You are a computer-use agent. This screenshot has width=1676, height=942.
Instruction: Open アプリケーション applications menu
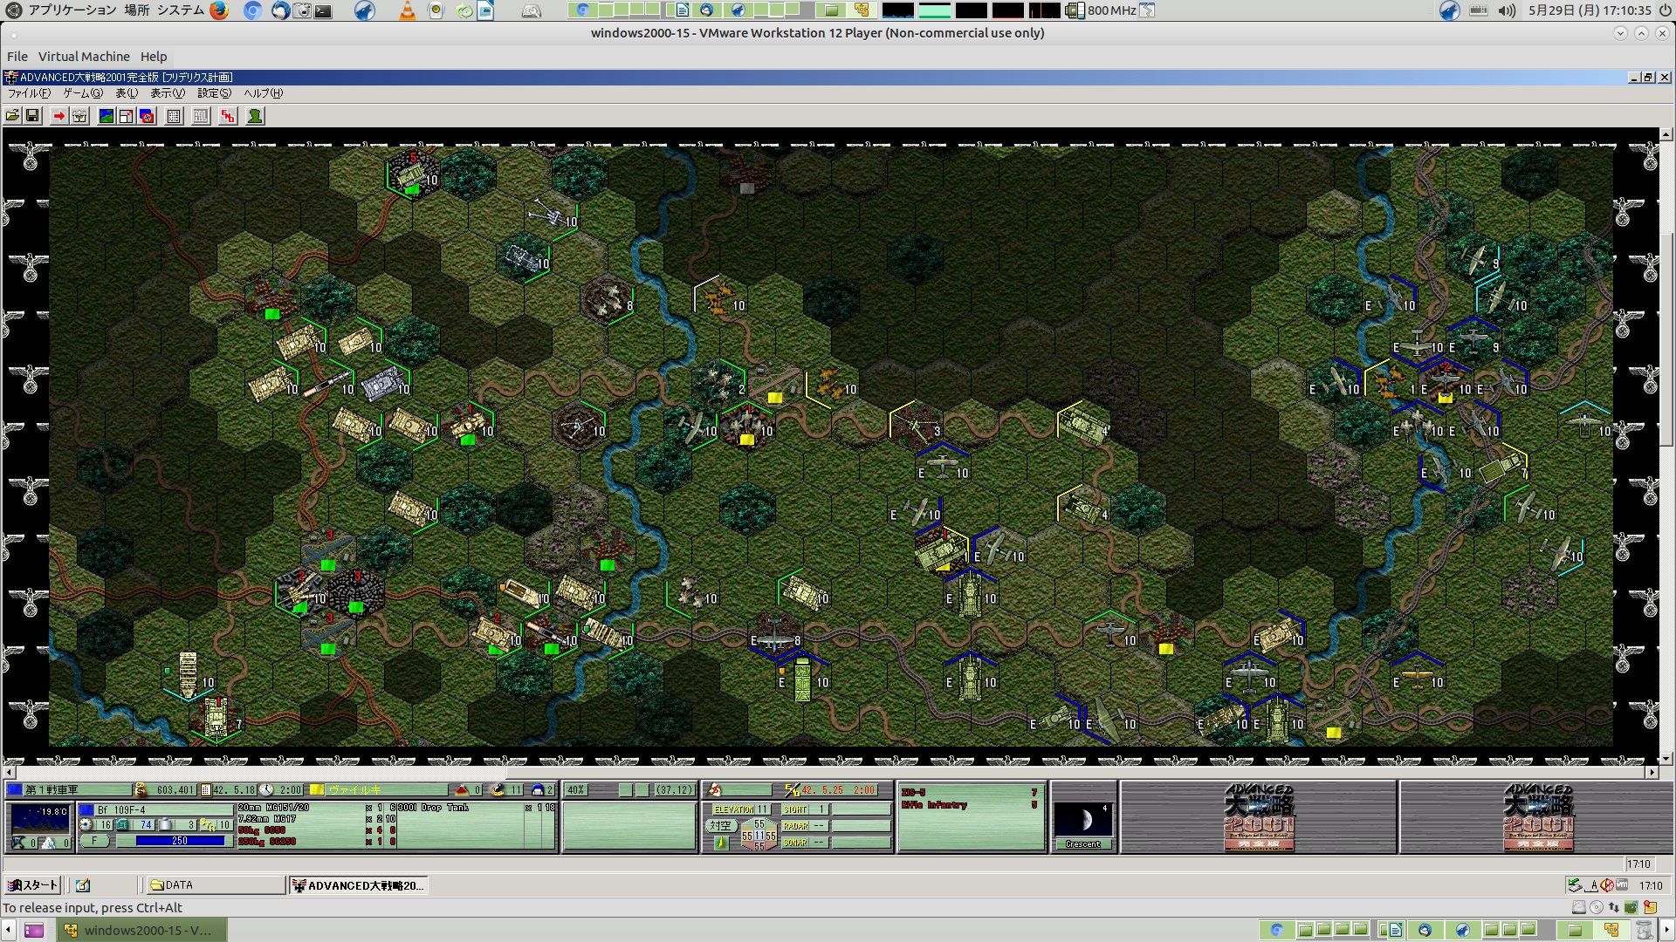click(x=72, y=10)
